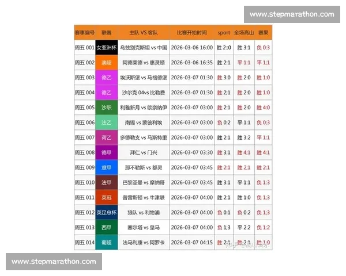
Task: Click the 南锡 vs 蒙彼利埃 match
Action: click(144, 122)
